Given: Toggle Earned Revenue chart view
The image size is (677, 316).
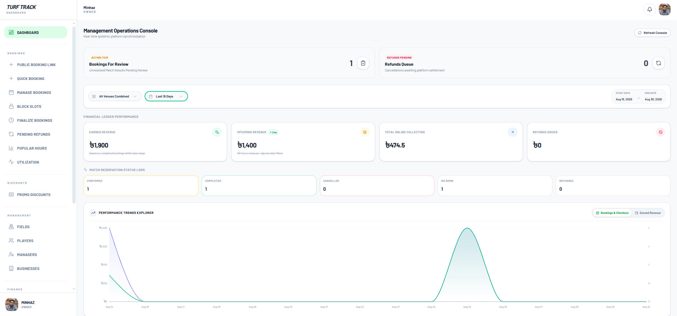Looking at the screenshot, I should (x=648, y=213).
